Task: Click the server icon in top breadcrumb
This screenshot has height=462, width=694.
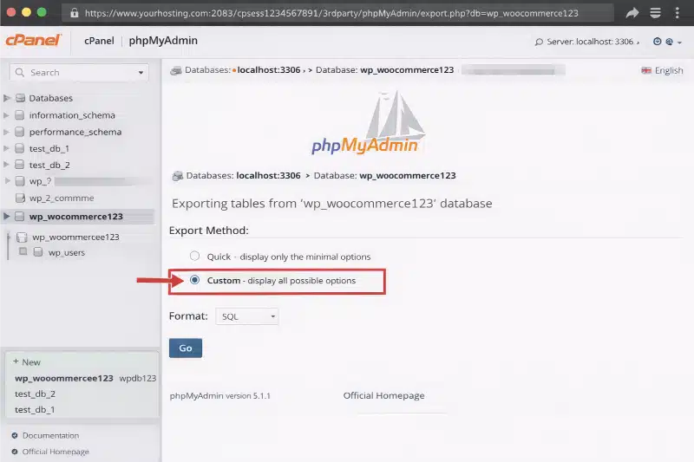Action: tap(176, 70)
